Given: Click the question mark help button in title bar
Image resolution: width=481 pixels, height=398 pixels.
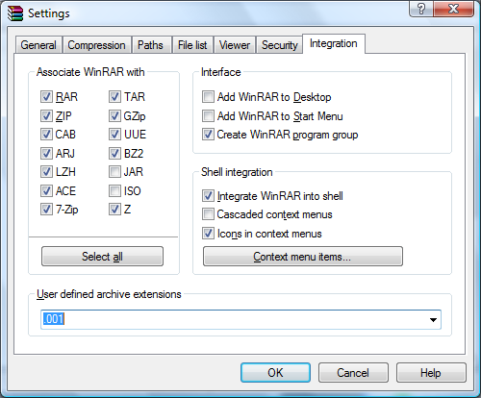Looking at the screenshot, I should [421, 9].
